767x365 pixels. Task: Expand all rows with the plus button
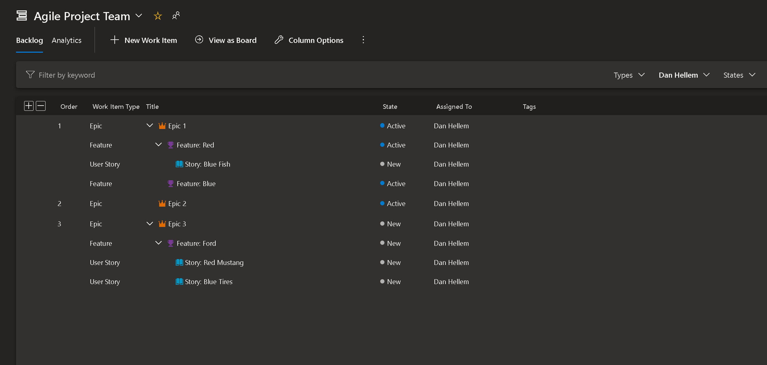(29, 106)
